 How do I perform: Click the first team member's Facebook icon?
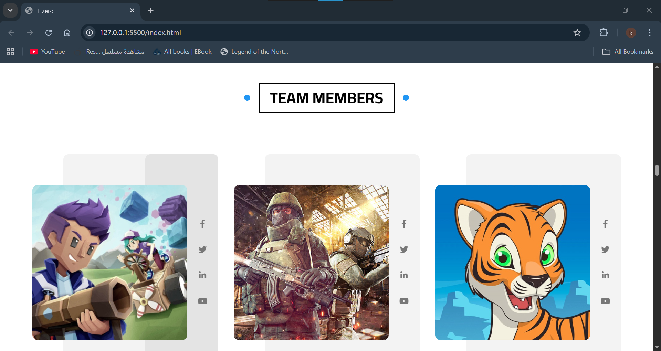[202, 224]
